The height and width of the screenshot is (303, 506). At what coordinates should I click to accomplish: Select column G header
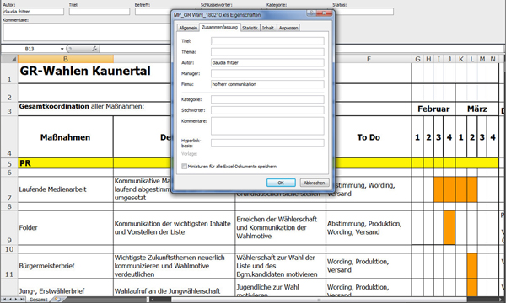417,59
